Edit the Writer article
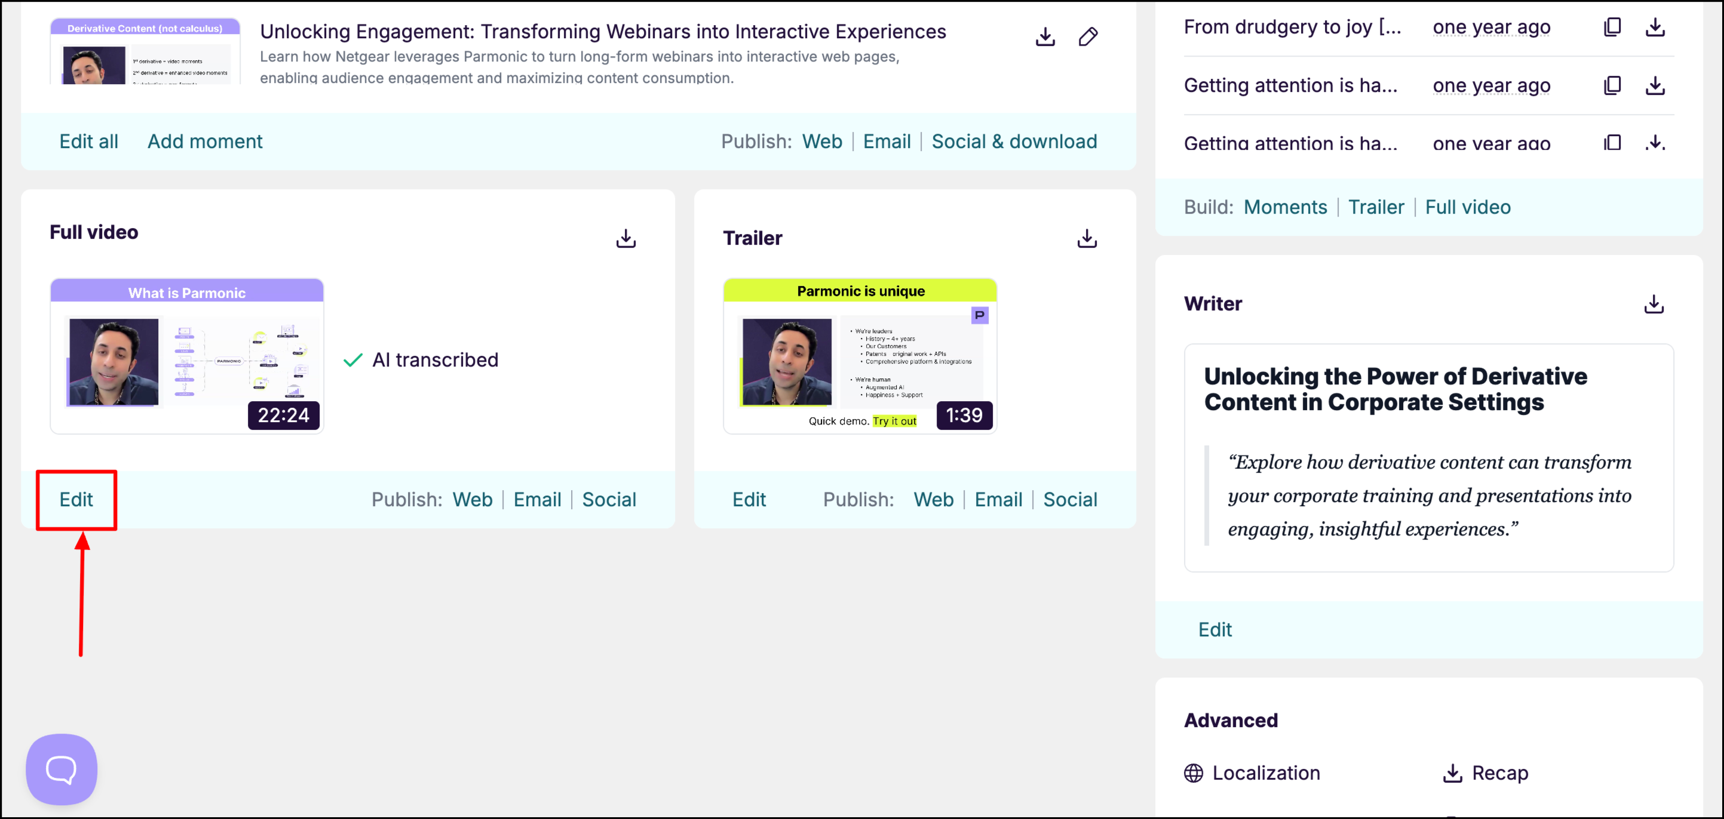The width and height of the screenshot is (1724, 819). tap(1214, 630)
